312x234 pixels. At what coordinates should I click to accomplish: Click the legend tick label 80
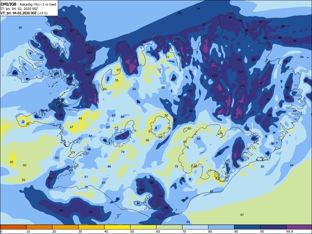(x=210, y=232)
